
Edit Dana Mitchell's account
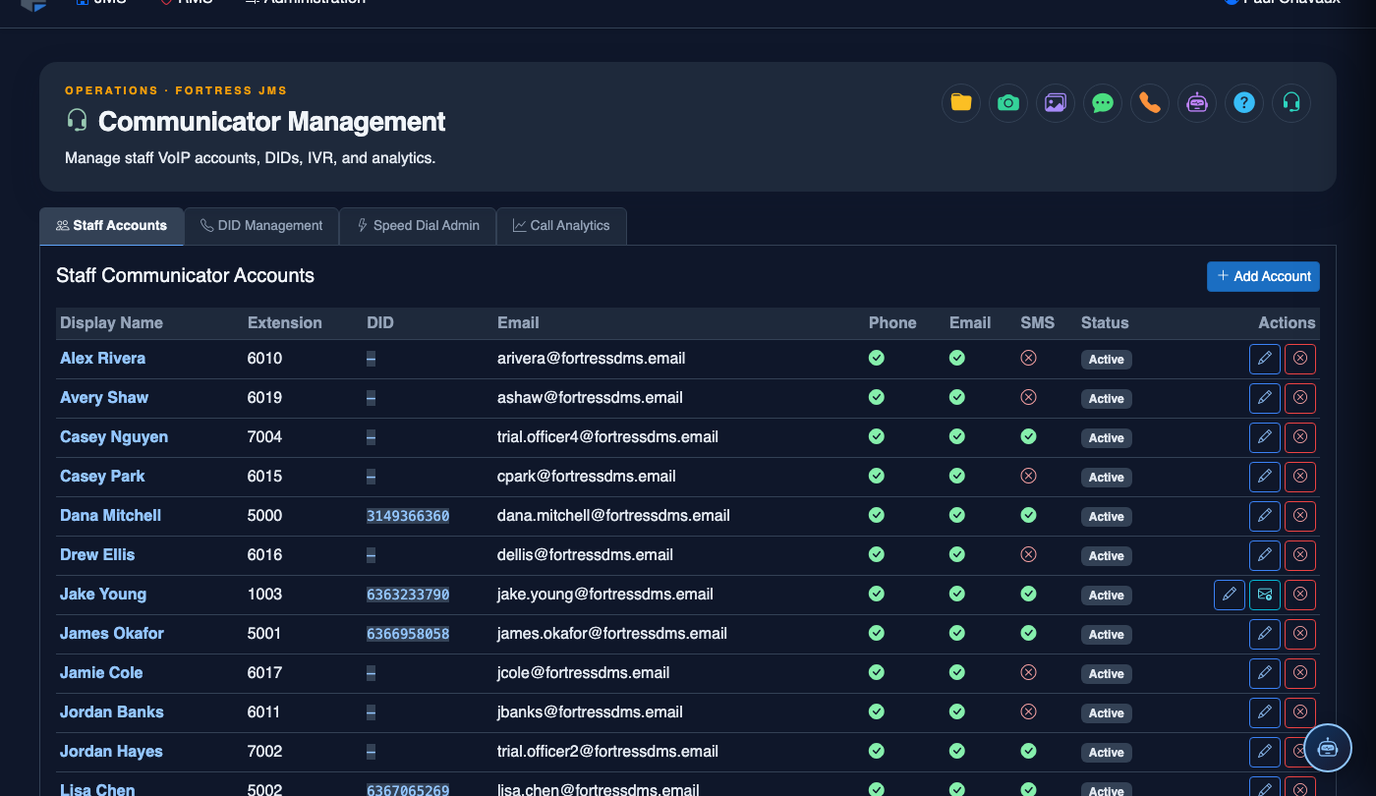pos(1265,516)
